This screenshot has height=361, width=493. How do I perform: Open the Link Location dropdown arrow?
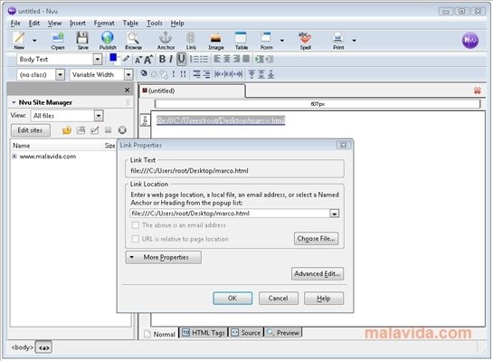pos(335,214)
